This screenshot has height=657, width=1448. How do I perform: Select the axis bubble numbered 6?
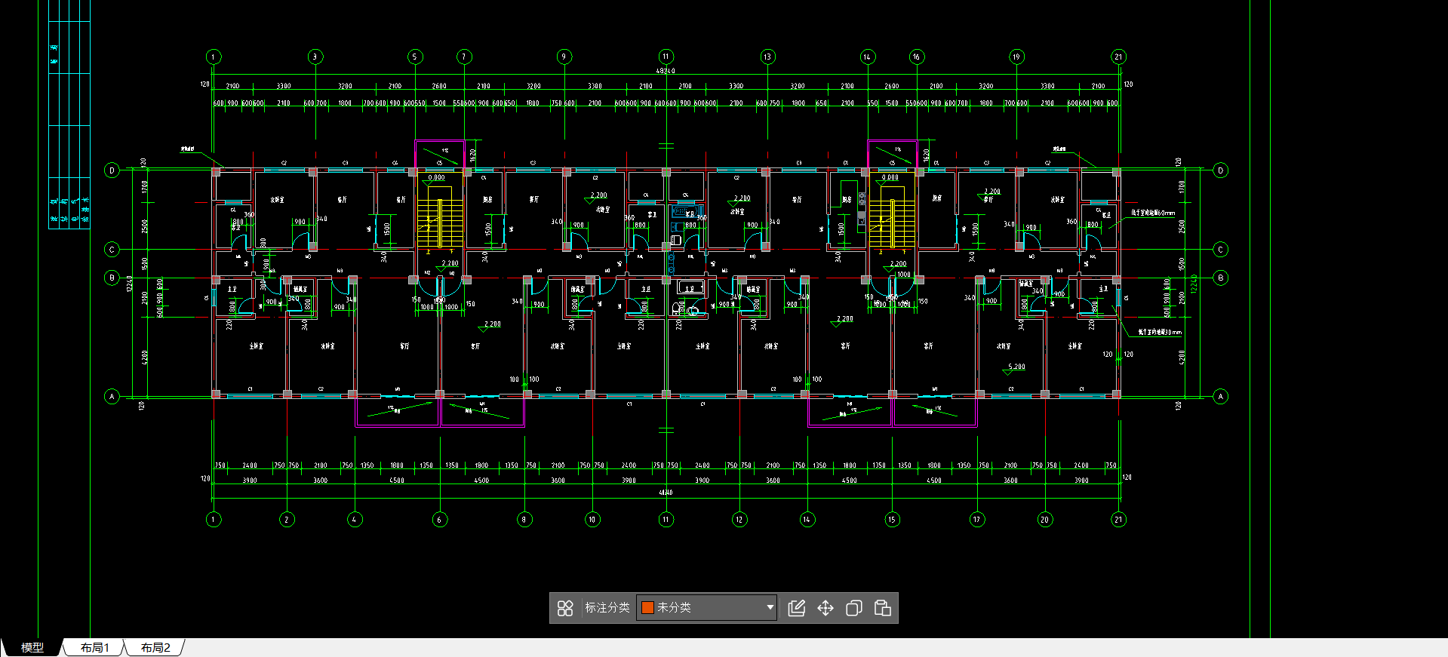(x=440, y=519)
